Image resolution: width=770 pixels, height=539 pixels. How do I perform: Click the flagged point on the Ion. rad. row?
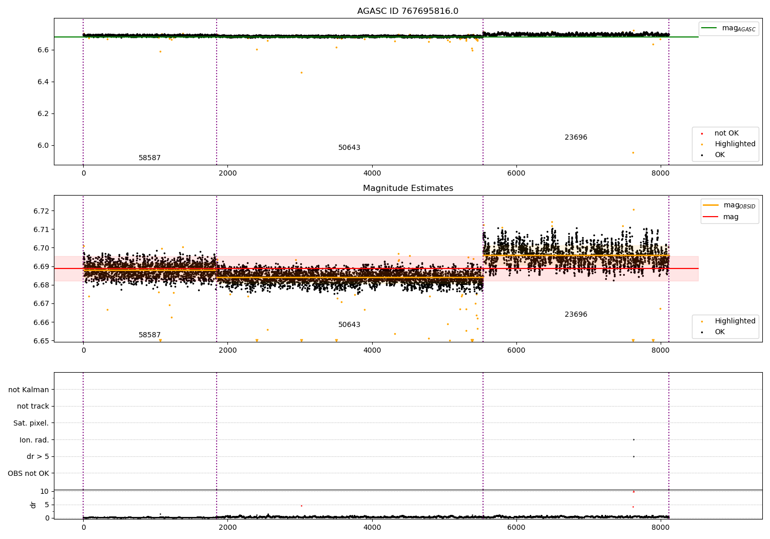point(633,439)
